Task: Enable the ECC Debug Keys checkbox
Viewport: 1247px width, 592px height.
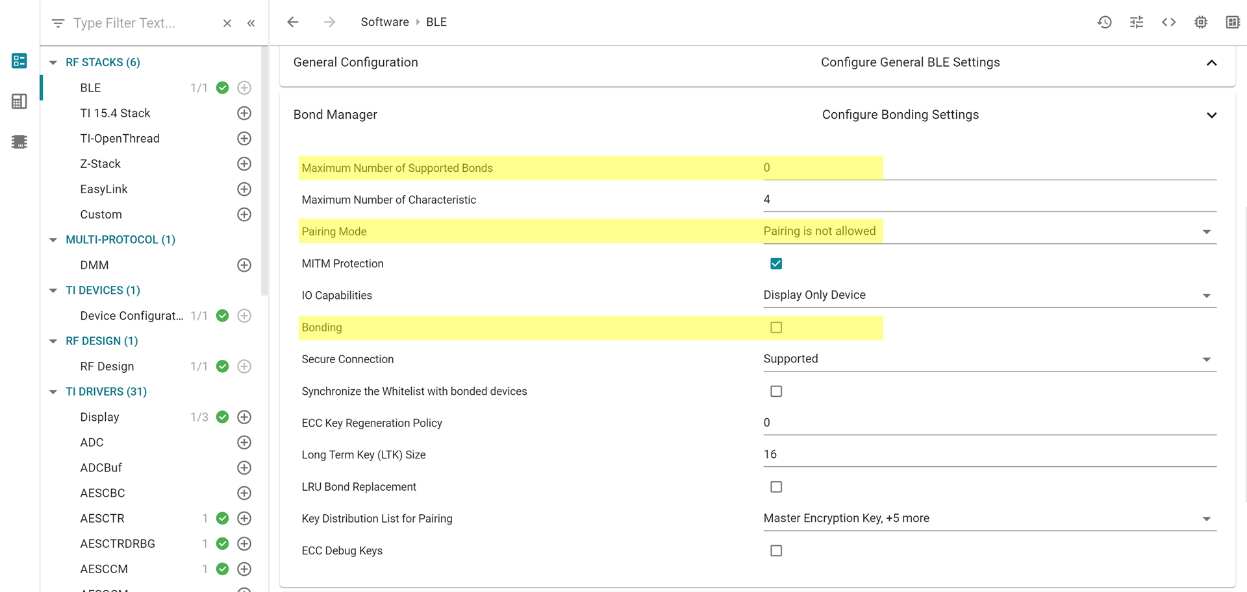Action: point(776,551)
